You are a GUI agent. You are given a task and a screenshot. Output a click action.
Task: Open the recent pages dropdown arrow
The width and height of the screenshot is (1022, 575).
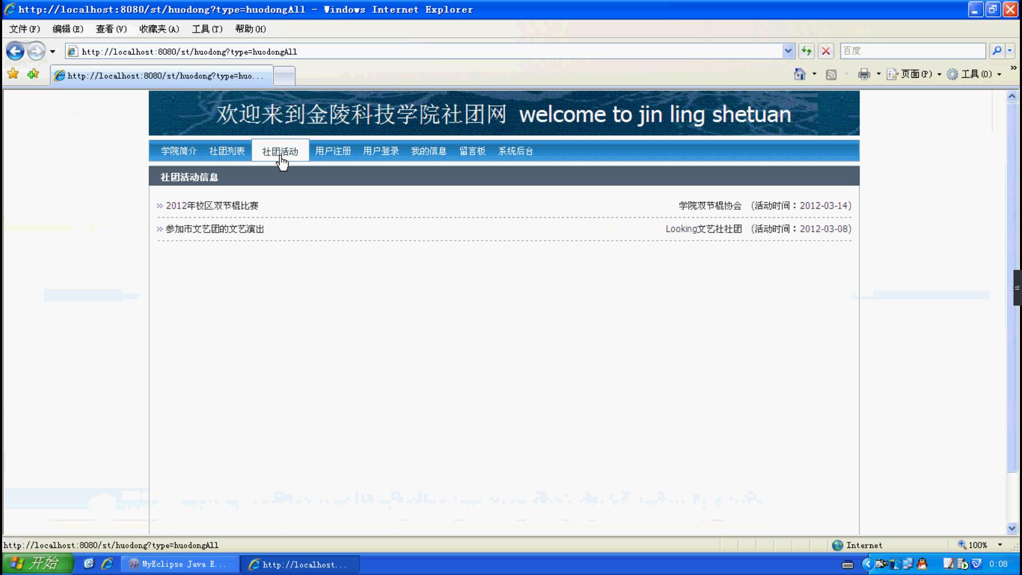pos(52,52)
